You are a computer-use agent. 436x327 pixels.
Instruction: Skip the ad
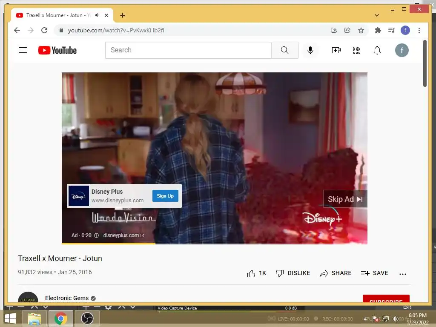point(345,199)
